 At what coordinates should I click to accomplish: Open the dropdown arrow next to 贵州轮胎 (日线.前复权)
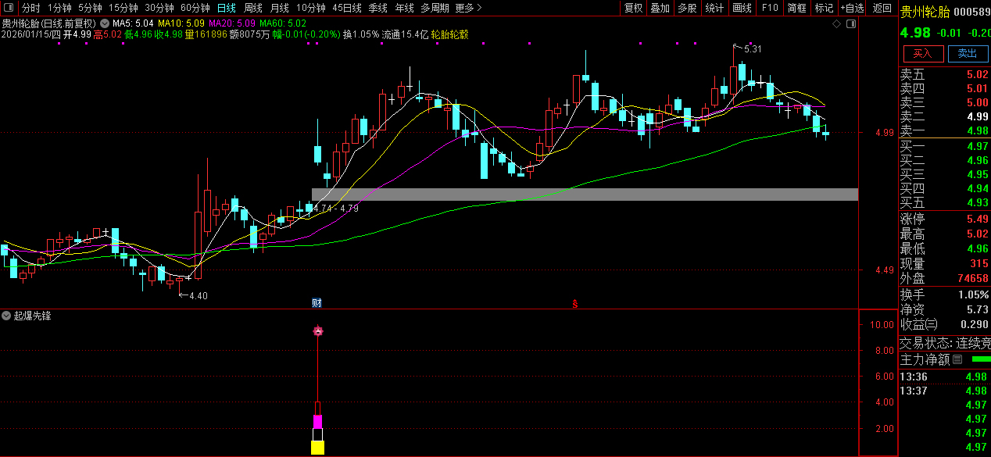(x=105, y=23)
